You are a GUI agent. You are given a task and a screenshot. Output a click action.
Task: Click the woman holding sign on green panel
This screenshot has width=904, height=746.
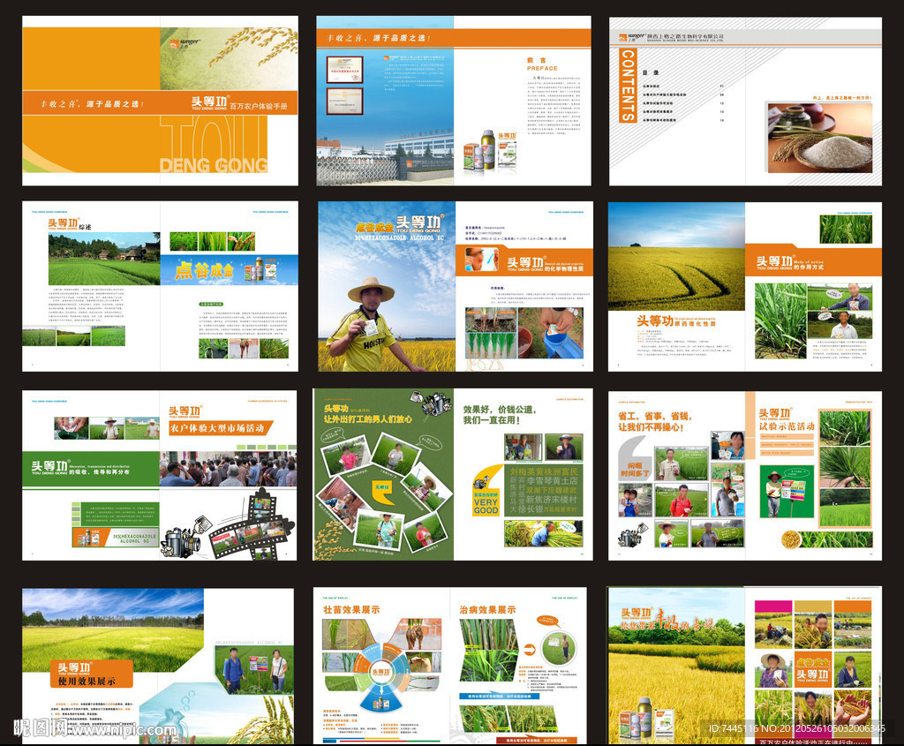click(787, 492)
